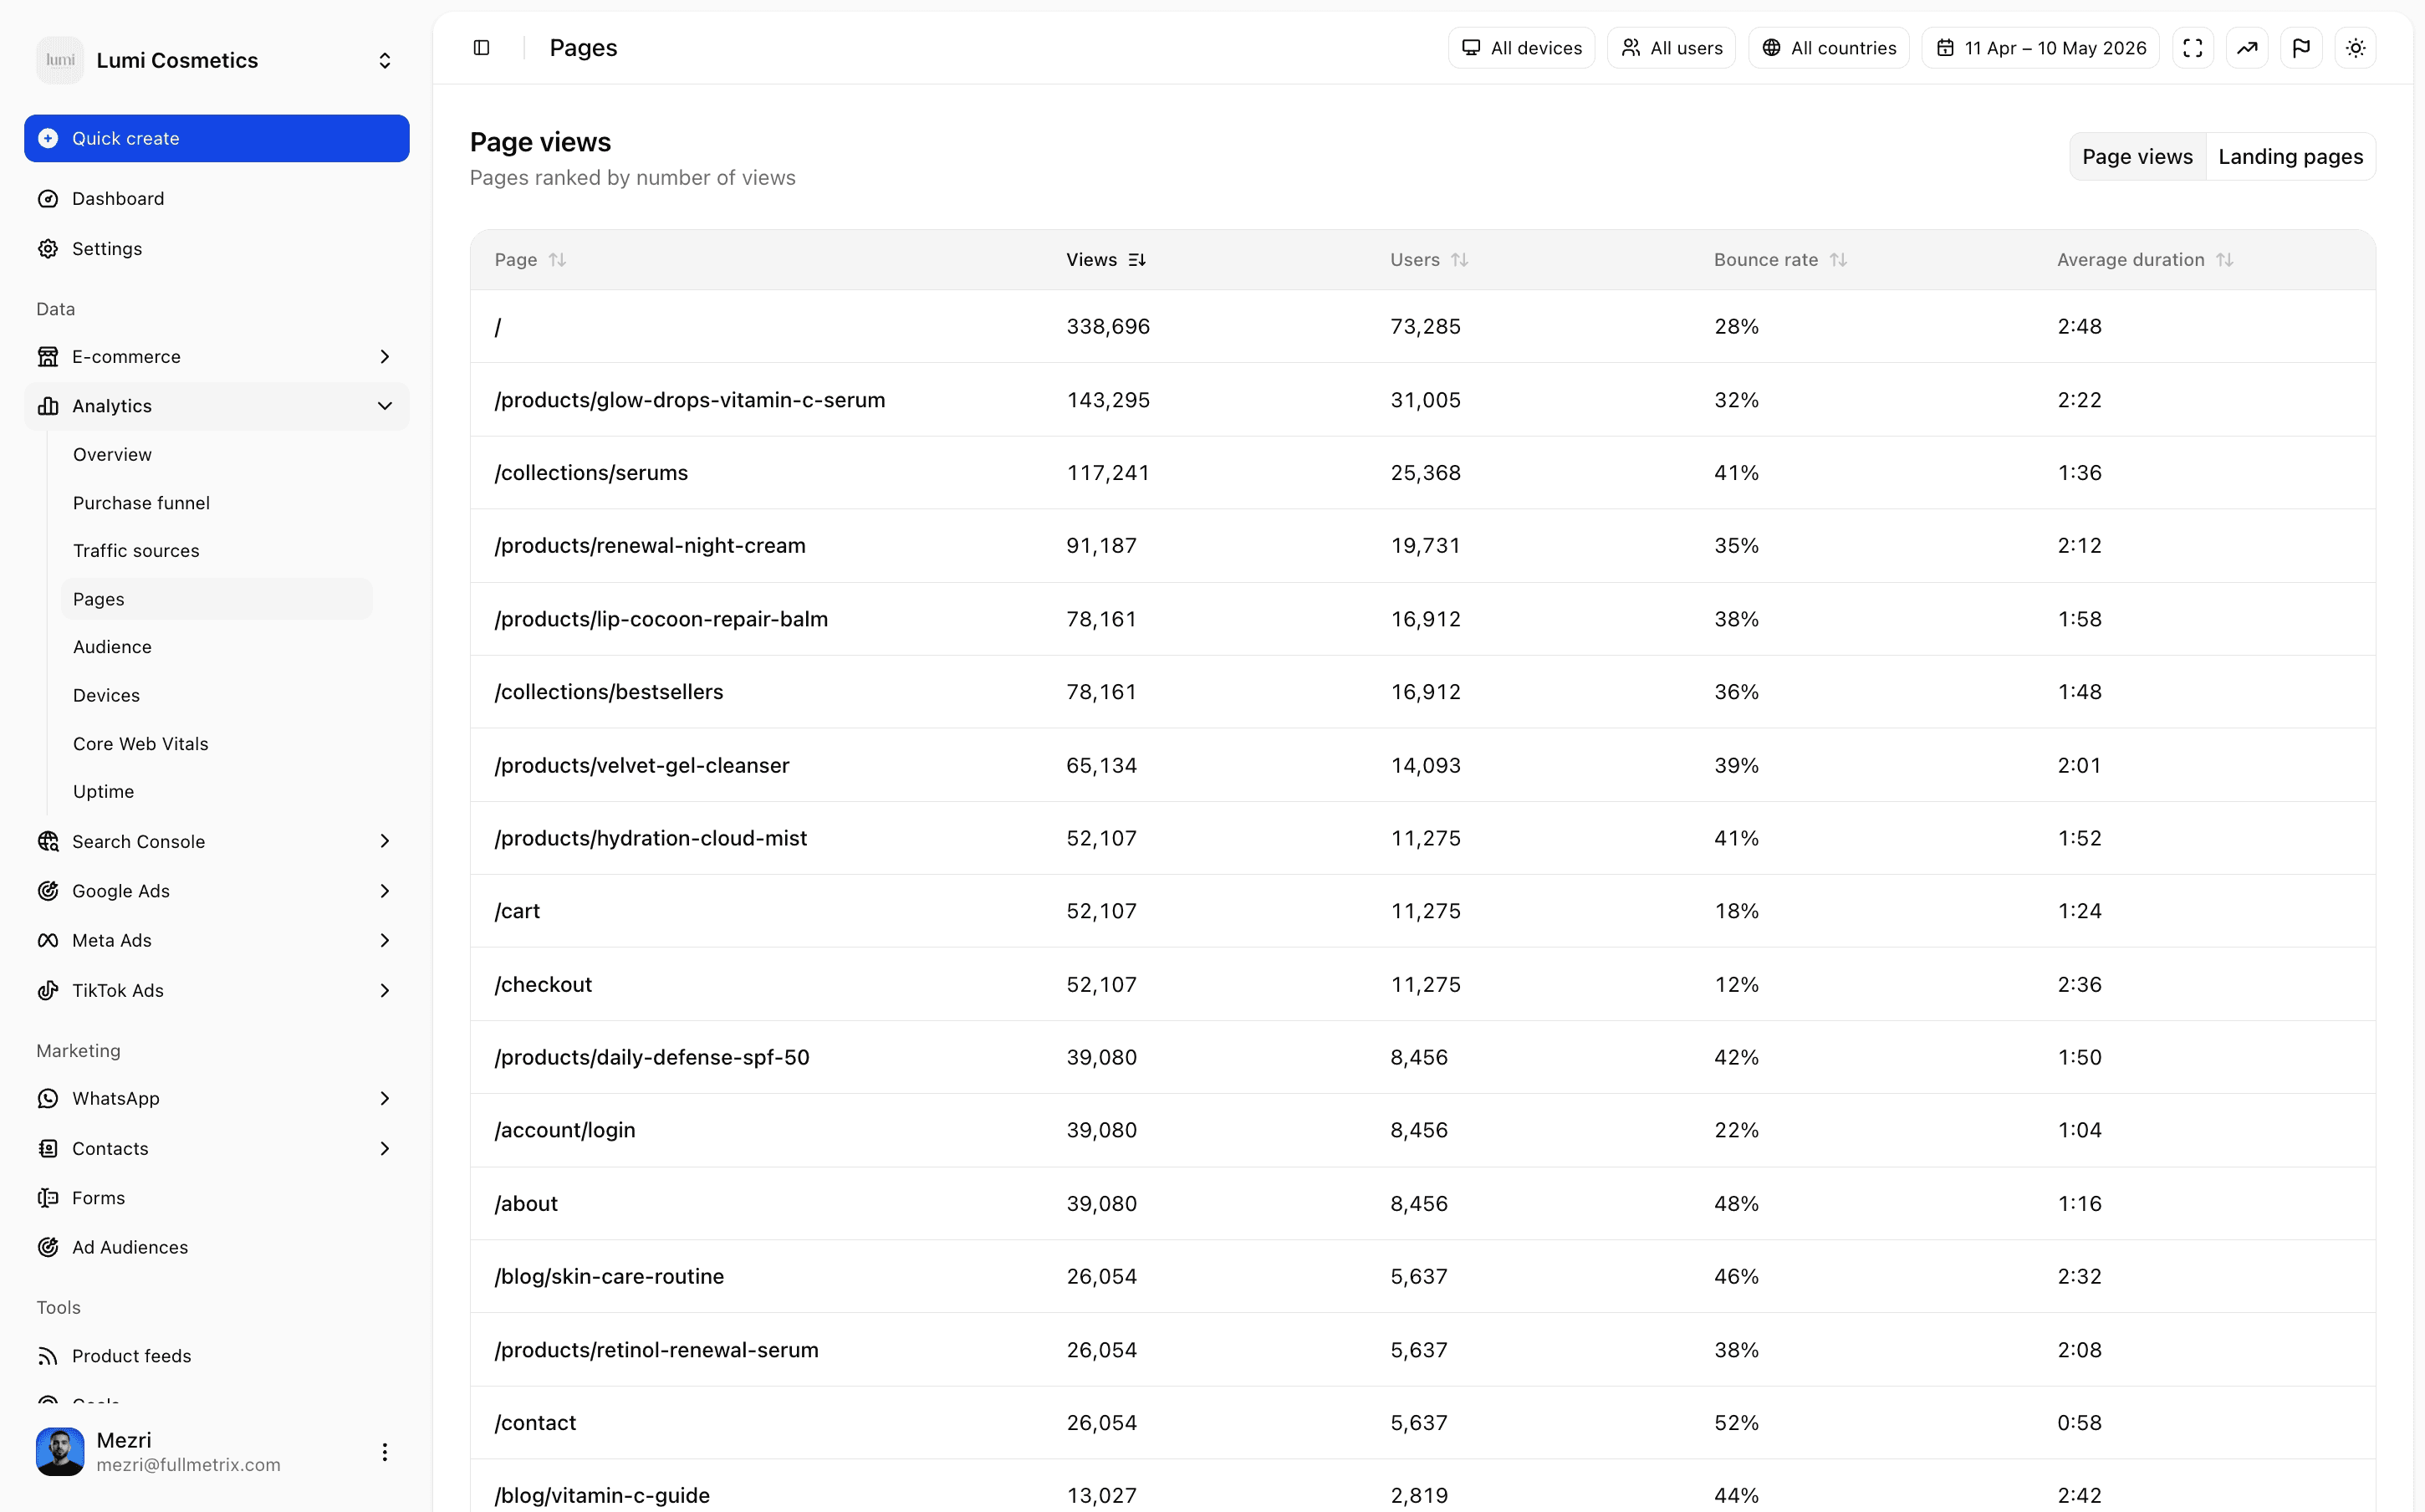Click bounce rate 52% for /contact
This screenshot has height=1512, width=2425.
click(x=1736, y=1423)
